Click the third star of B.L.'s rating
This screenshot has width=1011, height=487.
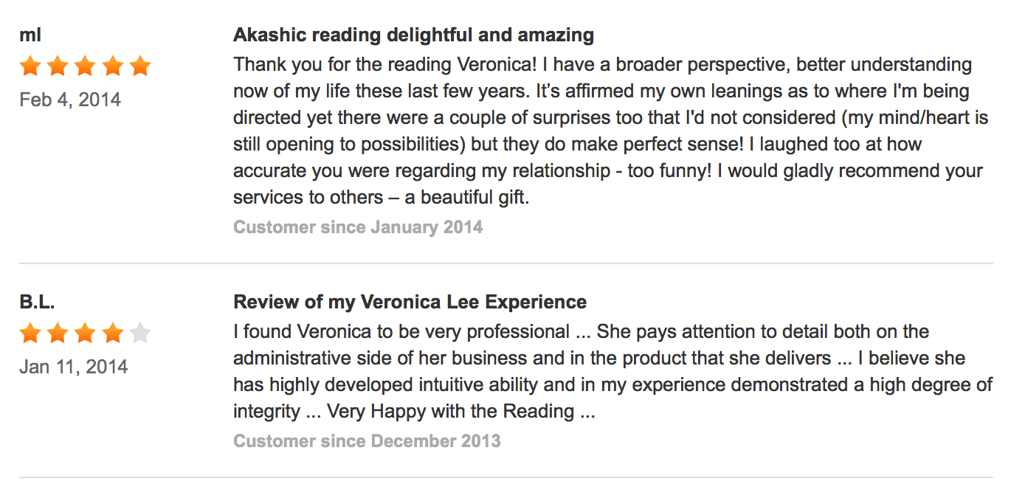click(x=85, y=334)
